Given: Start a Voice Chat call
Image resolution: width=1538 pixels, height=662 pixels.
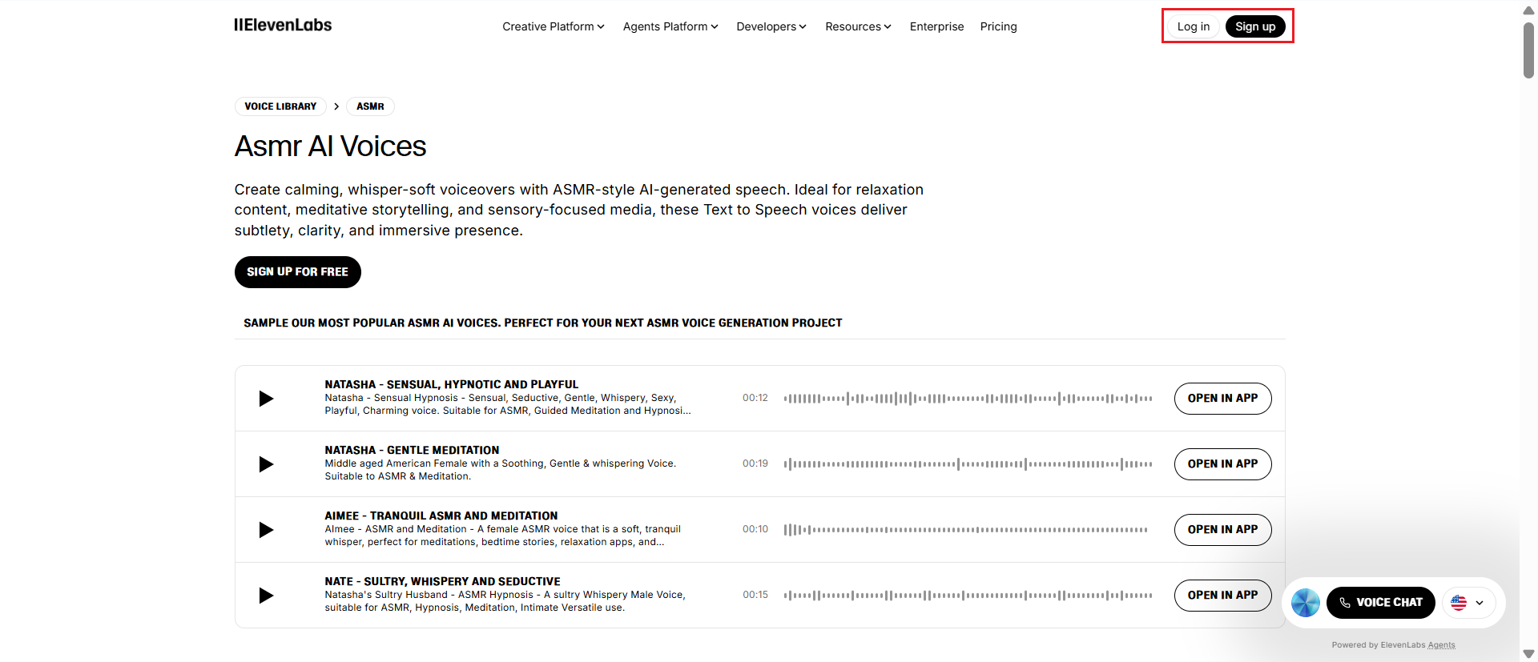Looking at the screenshot, I should coord(1380,603).
